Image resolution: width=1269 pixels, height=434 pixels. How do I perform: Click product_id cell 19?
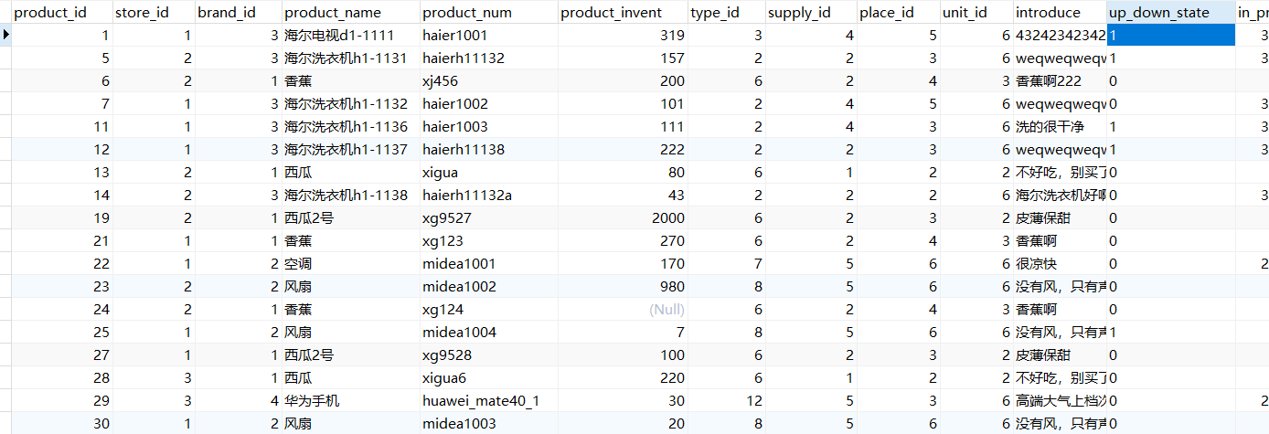point(62,217)
